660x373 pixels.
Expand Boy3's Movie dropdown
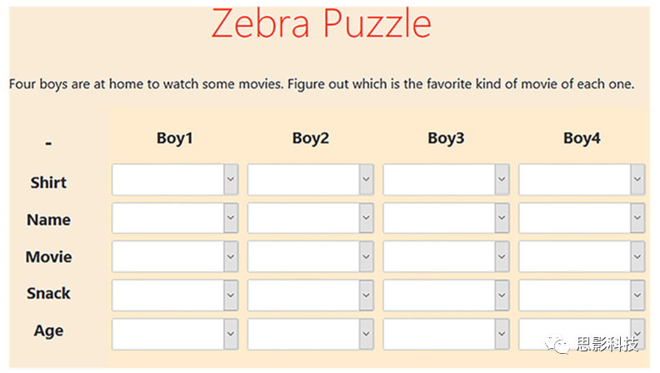(446, 256)
